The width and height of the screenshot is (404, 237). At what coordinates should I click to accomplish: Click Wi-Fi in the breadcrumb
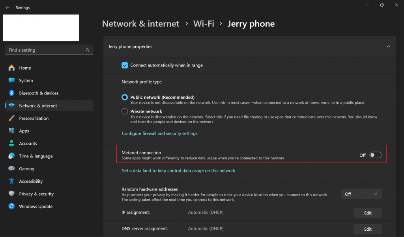click(204, 24)
